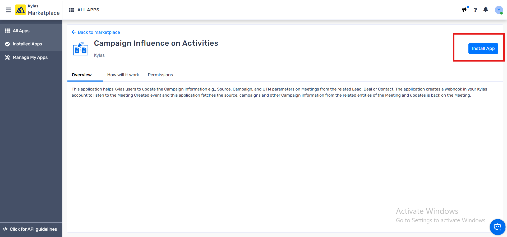This screenshot has height=237, width=507.
Task: Click the app overview description paragraph
Action: [279, 92]
